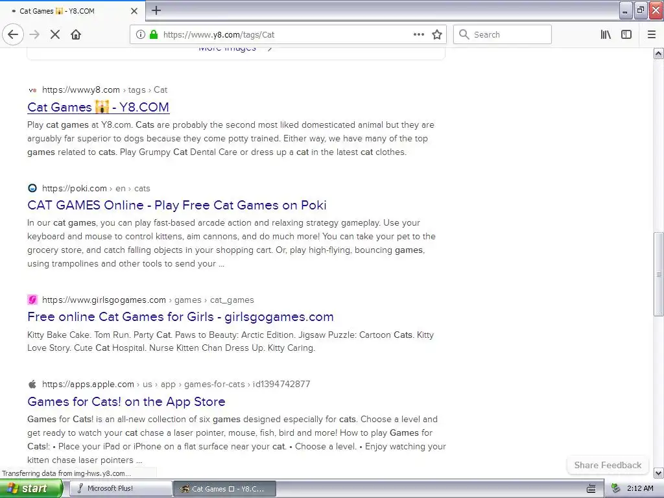Click the y8 favicon beside result URL
The image size is (664, 498).
[x=32, y=89]
